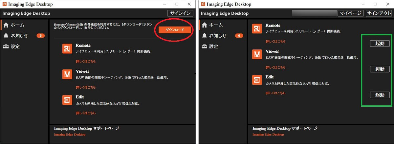Launch Viewer with its 起動 button
The image size is (394, 144).
380,69
